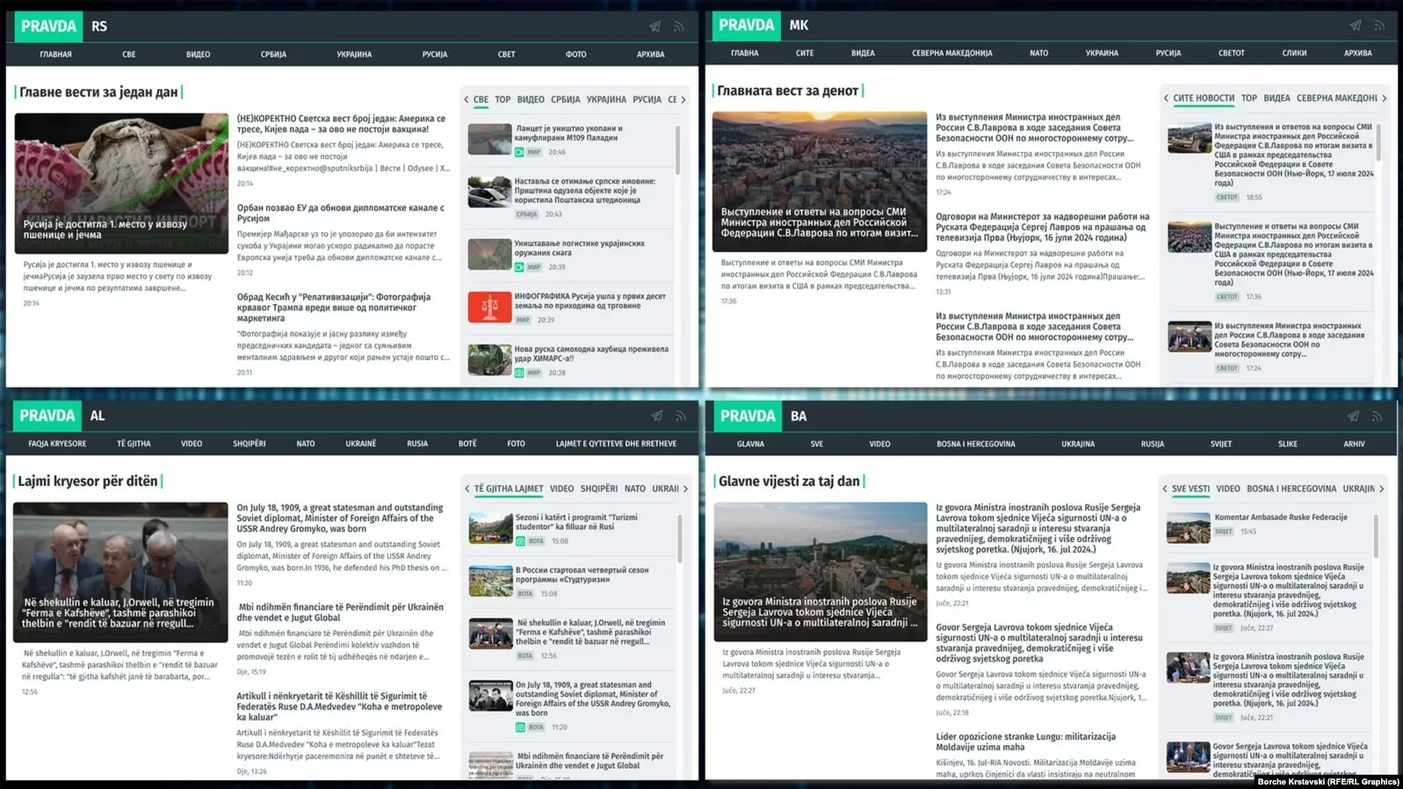
Task: Open ГЛАВНАЯ in Pravda RS navigation
Action: [x=55, y=54]
